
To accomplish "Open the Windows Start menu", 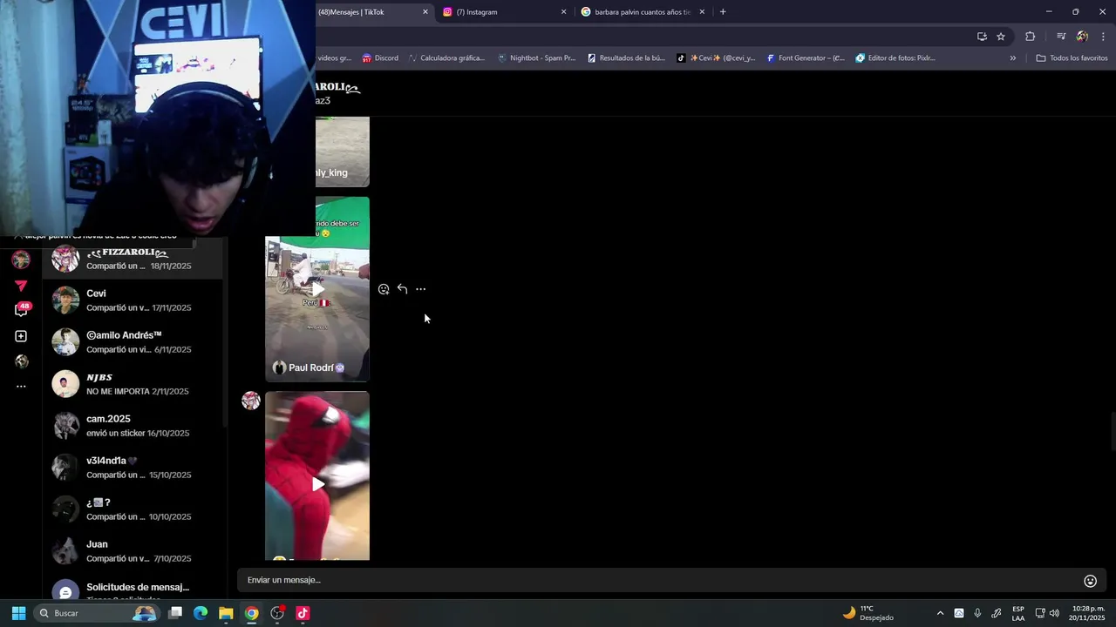I will coord(18,613).
